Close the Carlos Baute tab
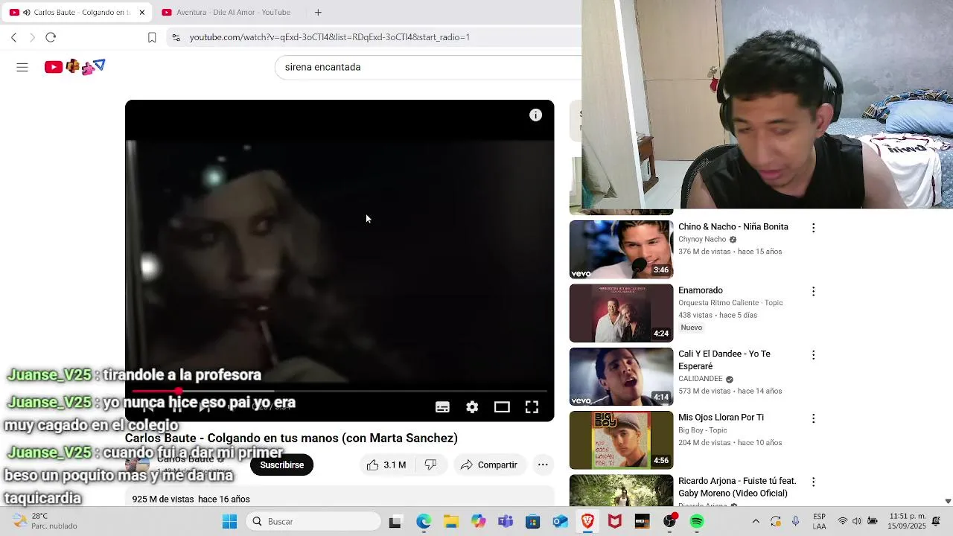The height and width of the screenshot is (536, 953). pyautogui.click(x=141, y=12)
